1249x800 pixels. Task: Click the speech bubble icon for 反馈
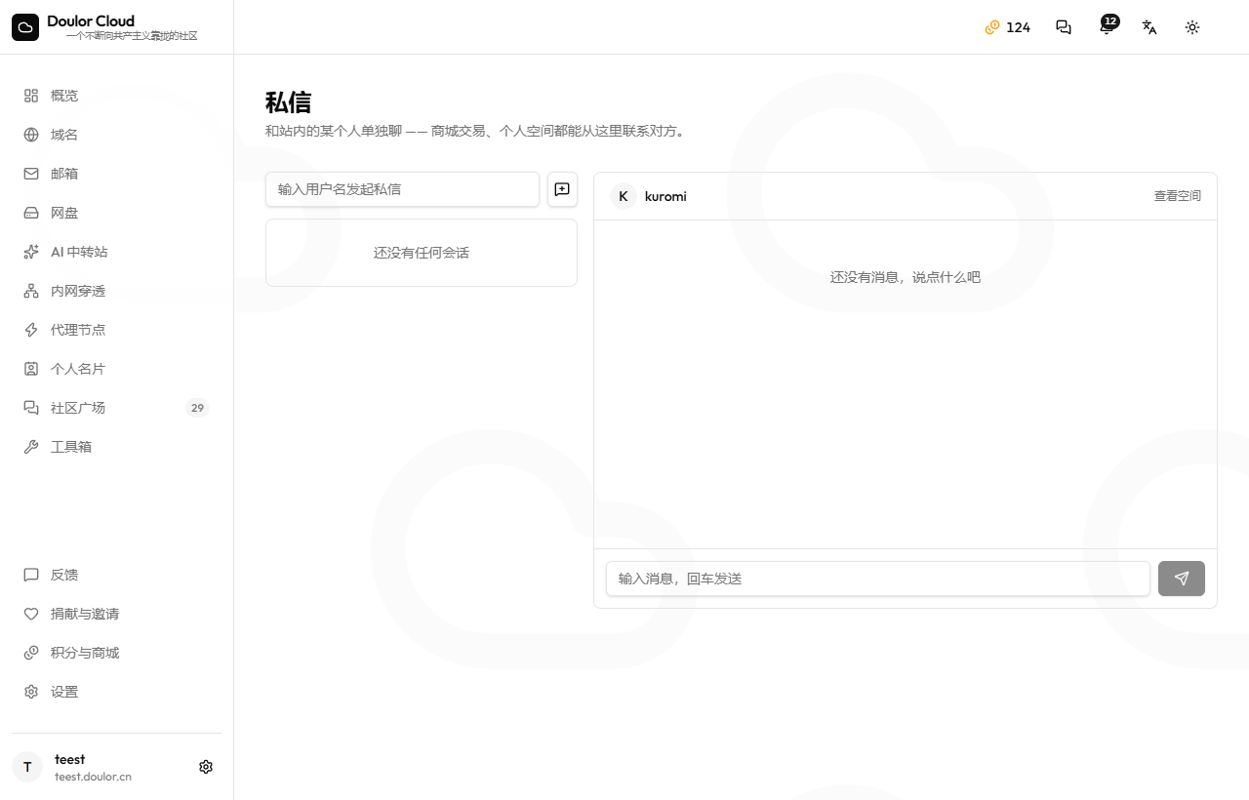31,575
